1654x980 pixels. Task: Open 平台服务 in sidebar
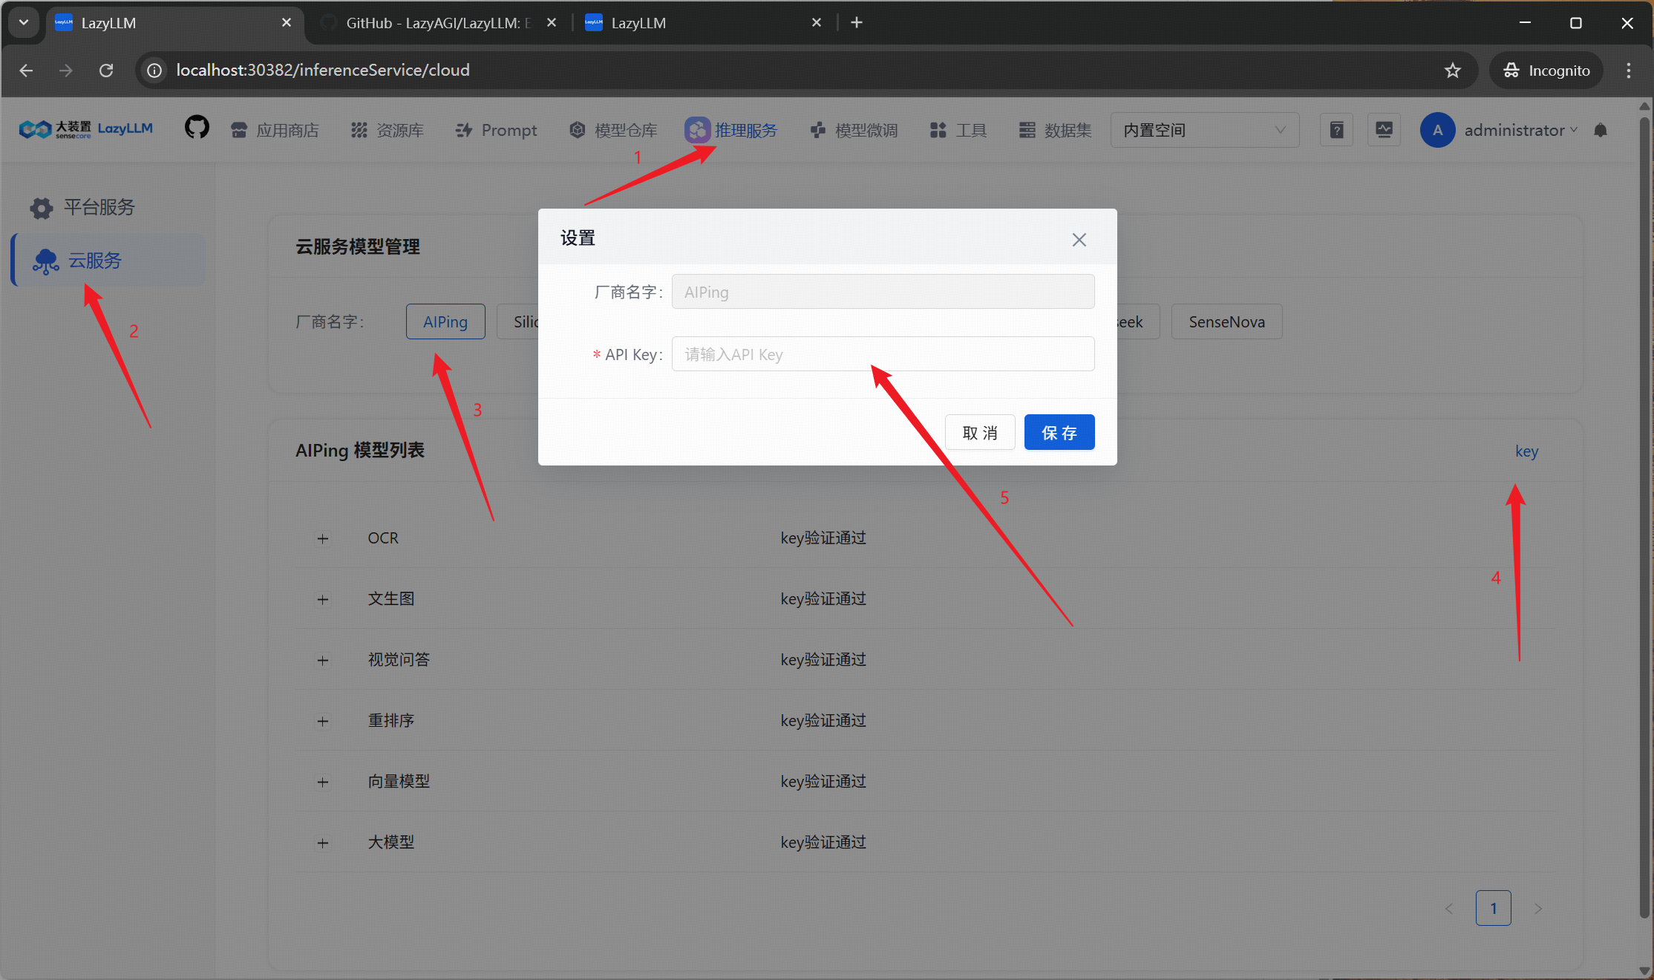click(99, 207)
